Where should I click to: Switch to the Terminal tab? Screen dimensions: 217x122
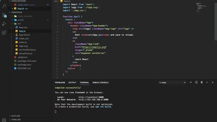(84, 83)
